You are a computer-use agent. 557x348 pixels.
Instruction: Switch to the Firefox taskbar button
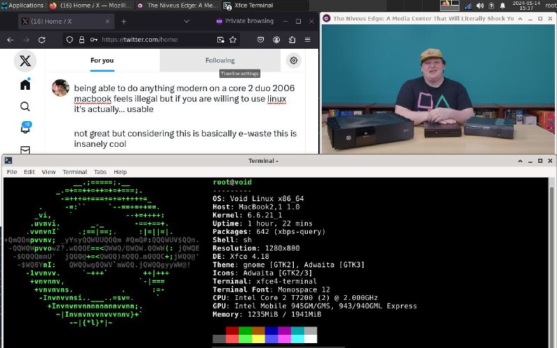click(91, 6)
